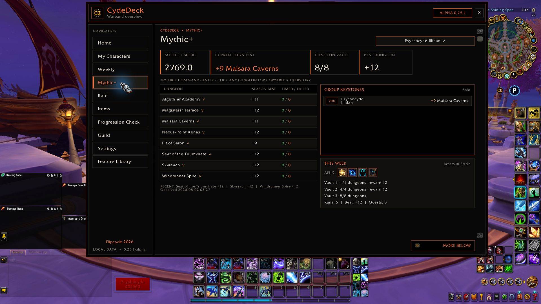Open the Feature Library page
This screenshot has height=304, width=541.
[x=120, y=162]
